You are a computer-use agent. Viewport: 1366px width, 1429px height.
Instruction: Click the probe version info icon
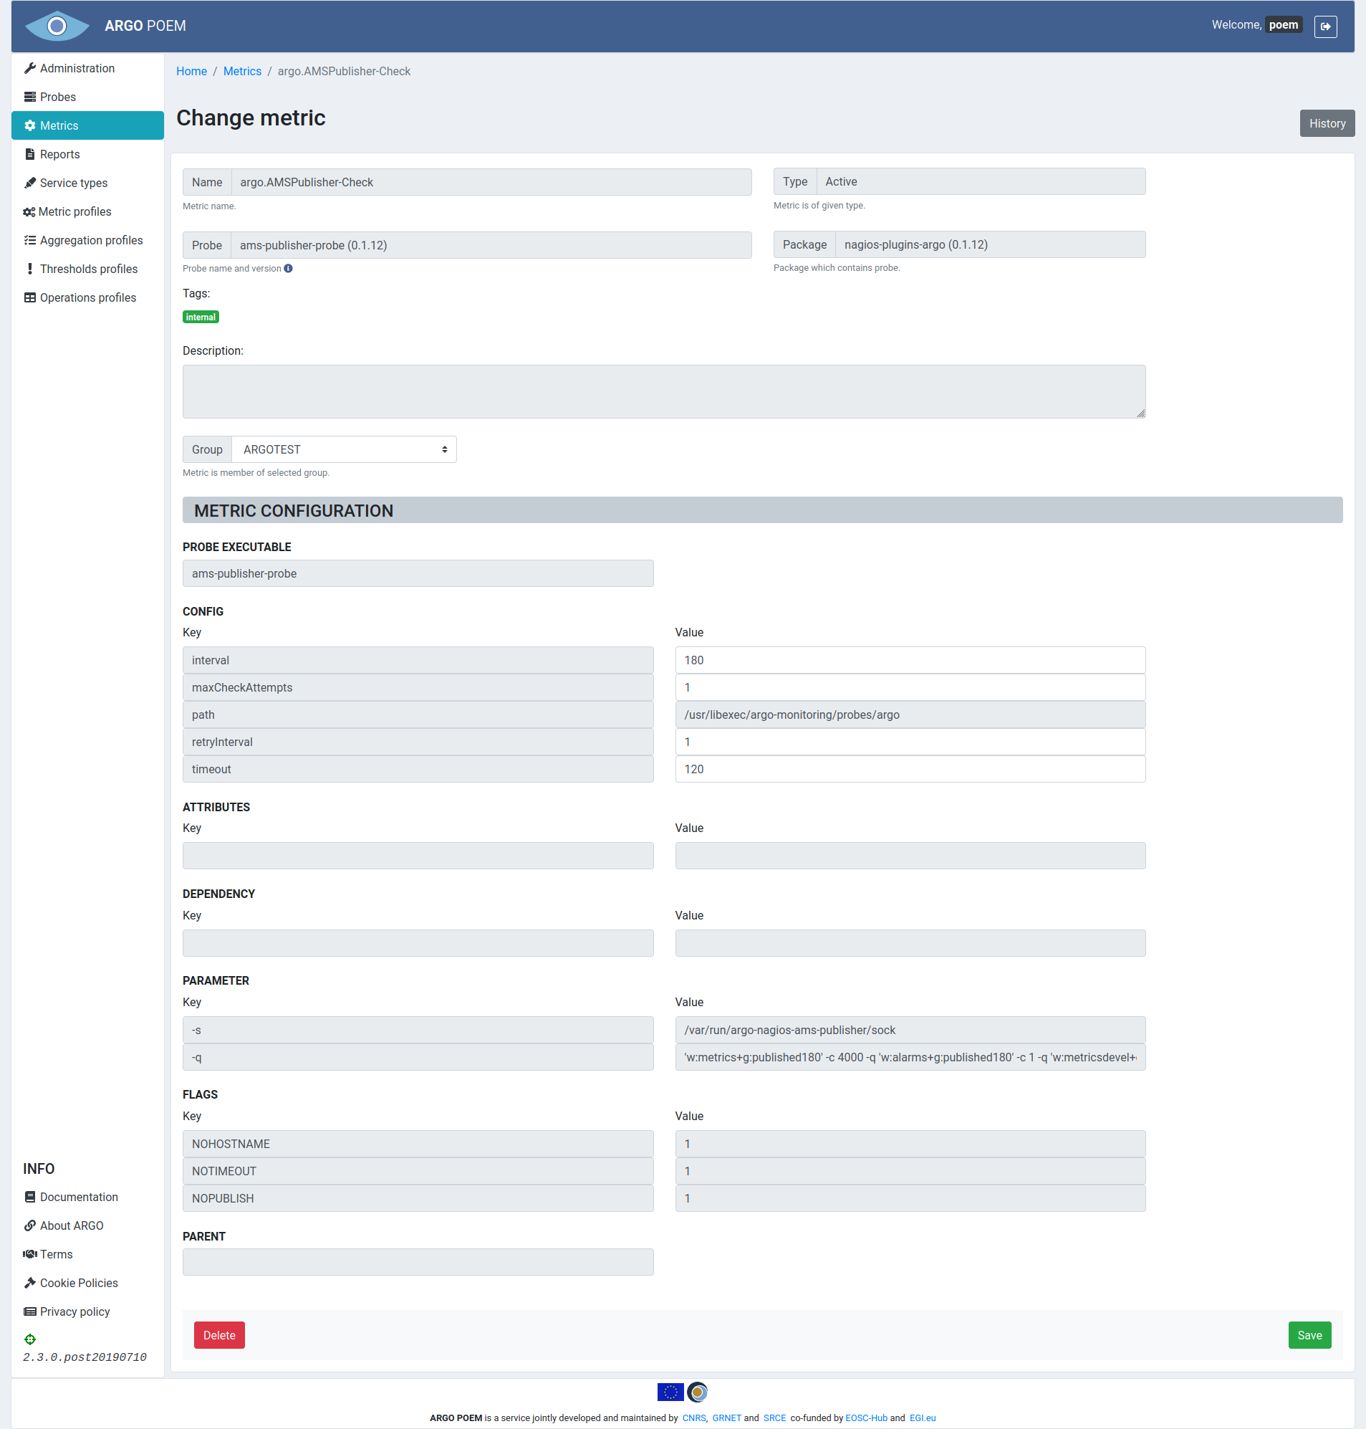click(289, 269)
